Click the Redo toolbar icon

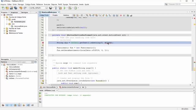pos(25,8)
